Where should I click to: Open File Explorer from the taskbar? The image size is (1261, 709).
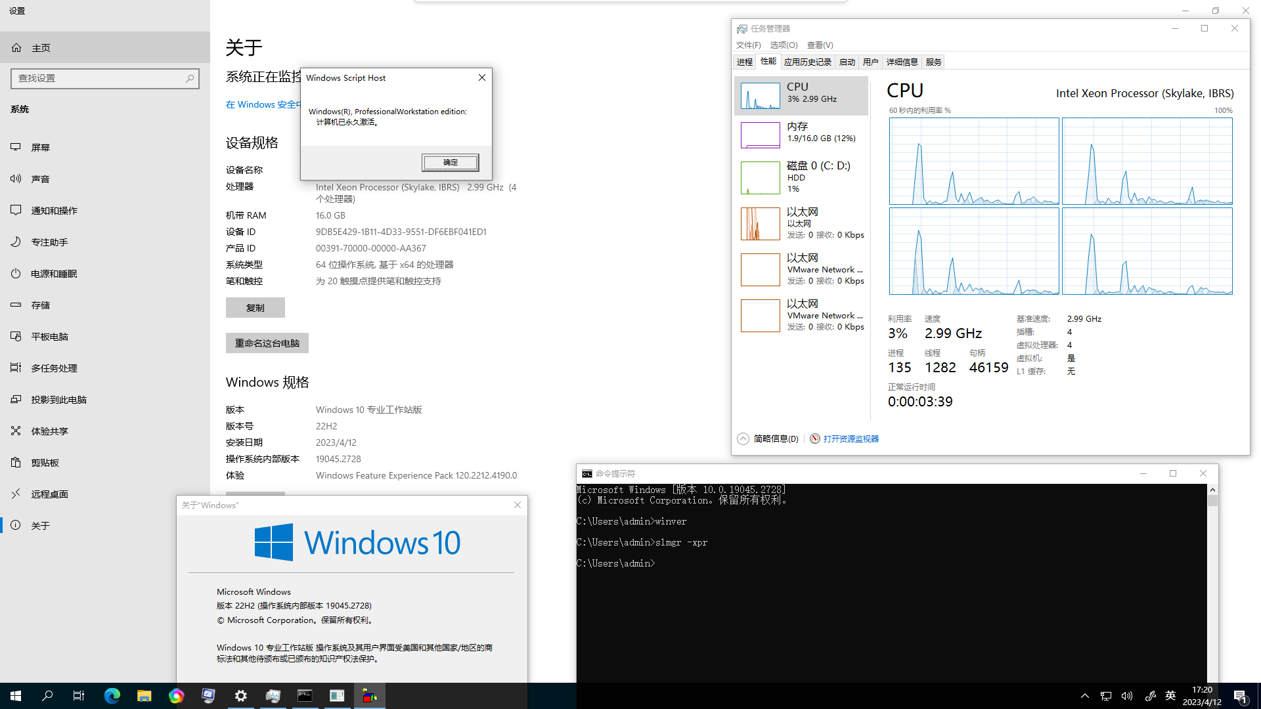[144, 696]
